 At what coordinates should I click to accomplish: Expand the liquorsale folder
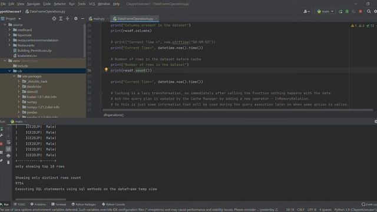point(9,35)
